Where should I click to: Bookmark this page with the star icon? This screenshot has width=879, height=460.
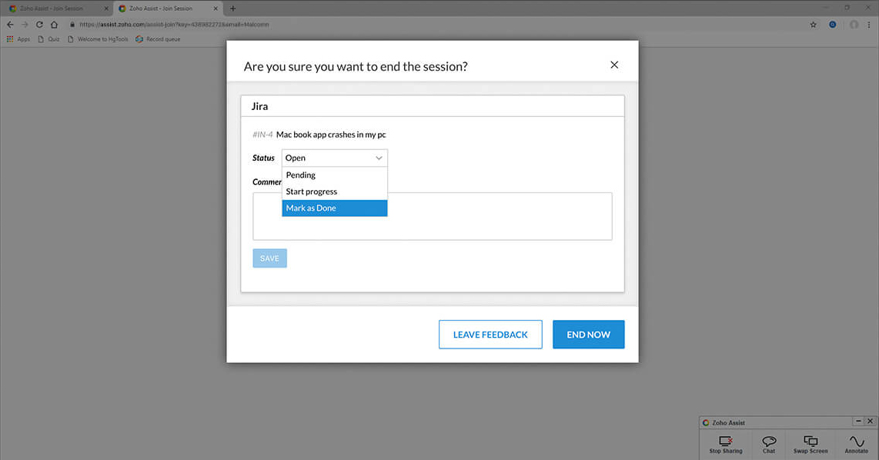pyautogui.click(x=814, y=25)
